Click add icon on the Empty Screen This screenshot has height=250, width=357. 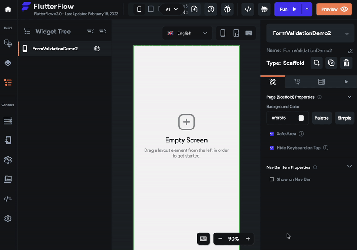[x=187, y=122]
